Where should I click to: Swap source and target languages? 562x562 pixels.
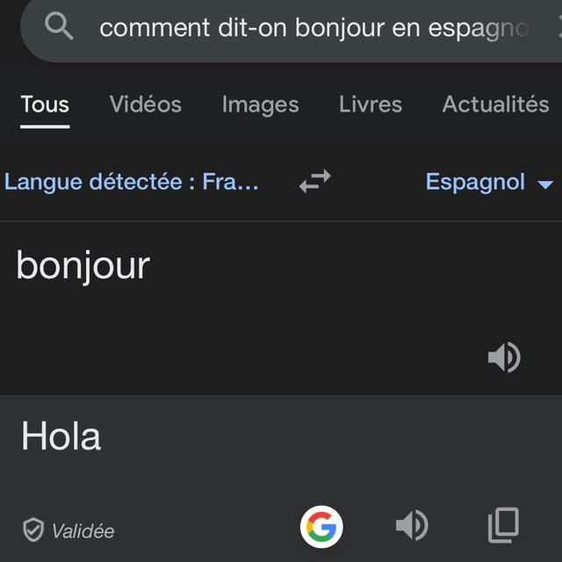(314, 182)
